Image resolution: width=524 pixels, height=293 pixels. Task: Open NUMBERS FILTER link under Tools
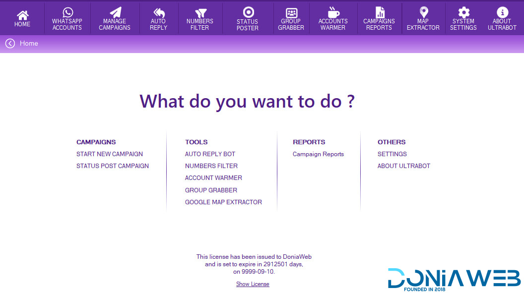(211, 166)
